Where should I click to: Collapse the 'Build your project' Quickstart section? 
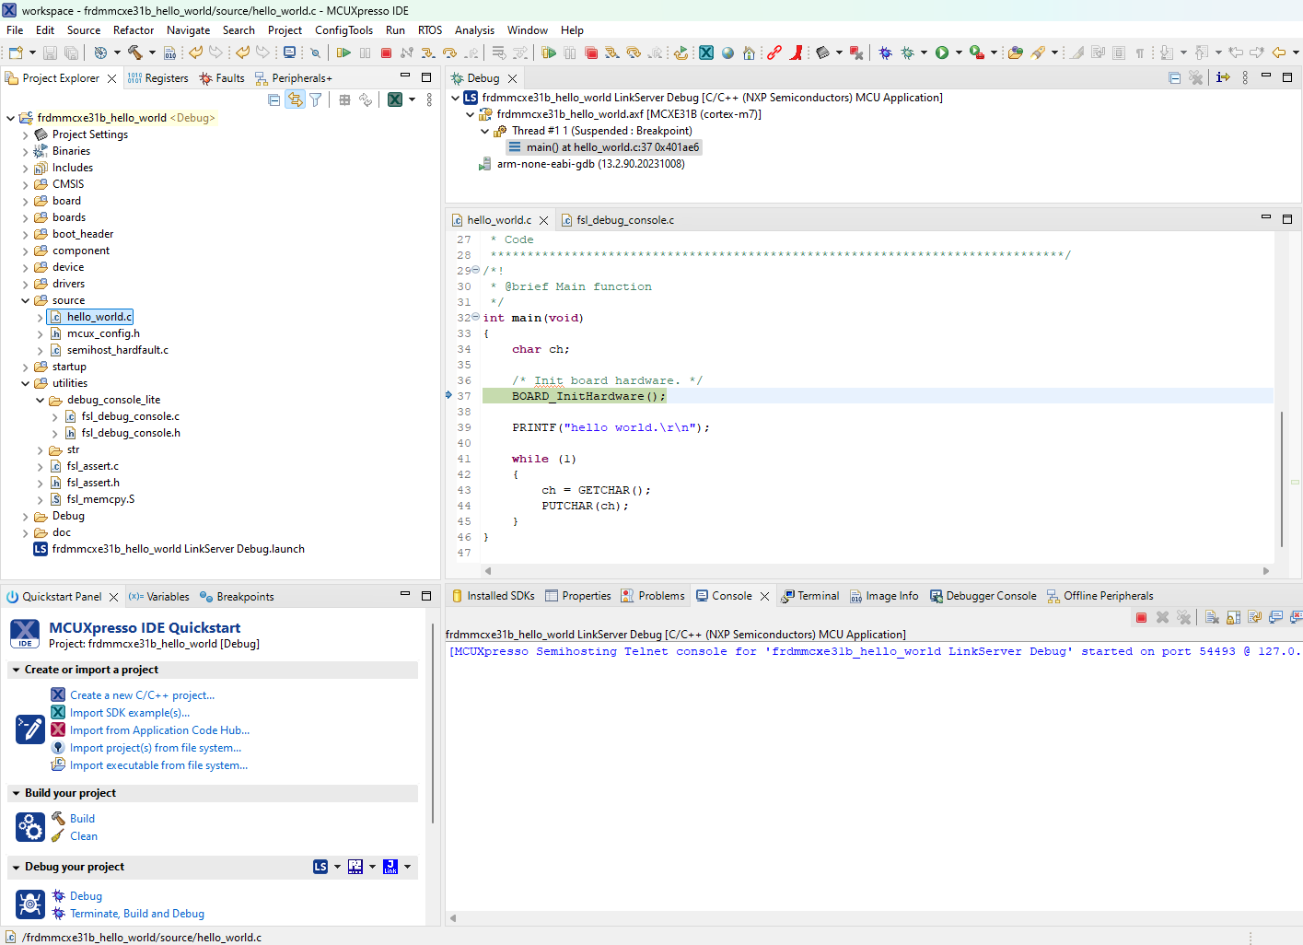pos(16,793)
